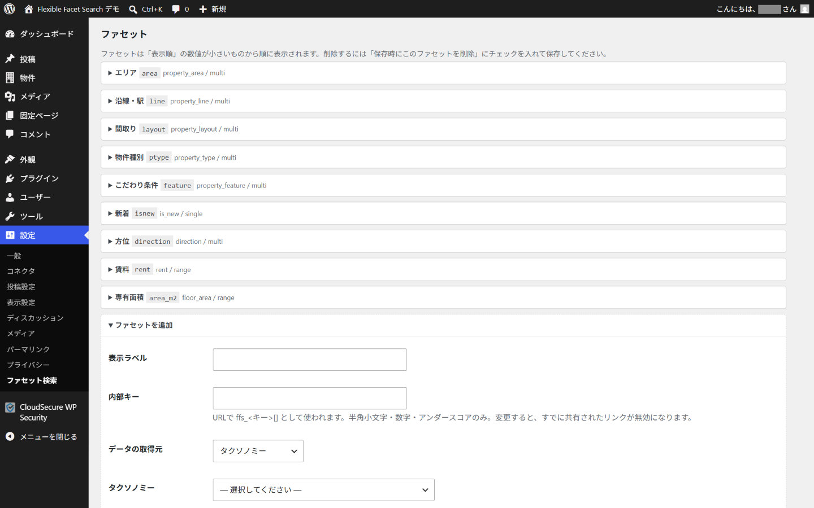Click the メニューを閉じる label
814x508 pixels.
49,437
